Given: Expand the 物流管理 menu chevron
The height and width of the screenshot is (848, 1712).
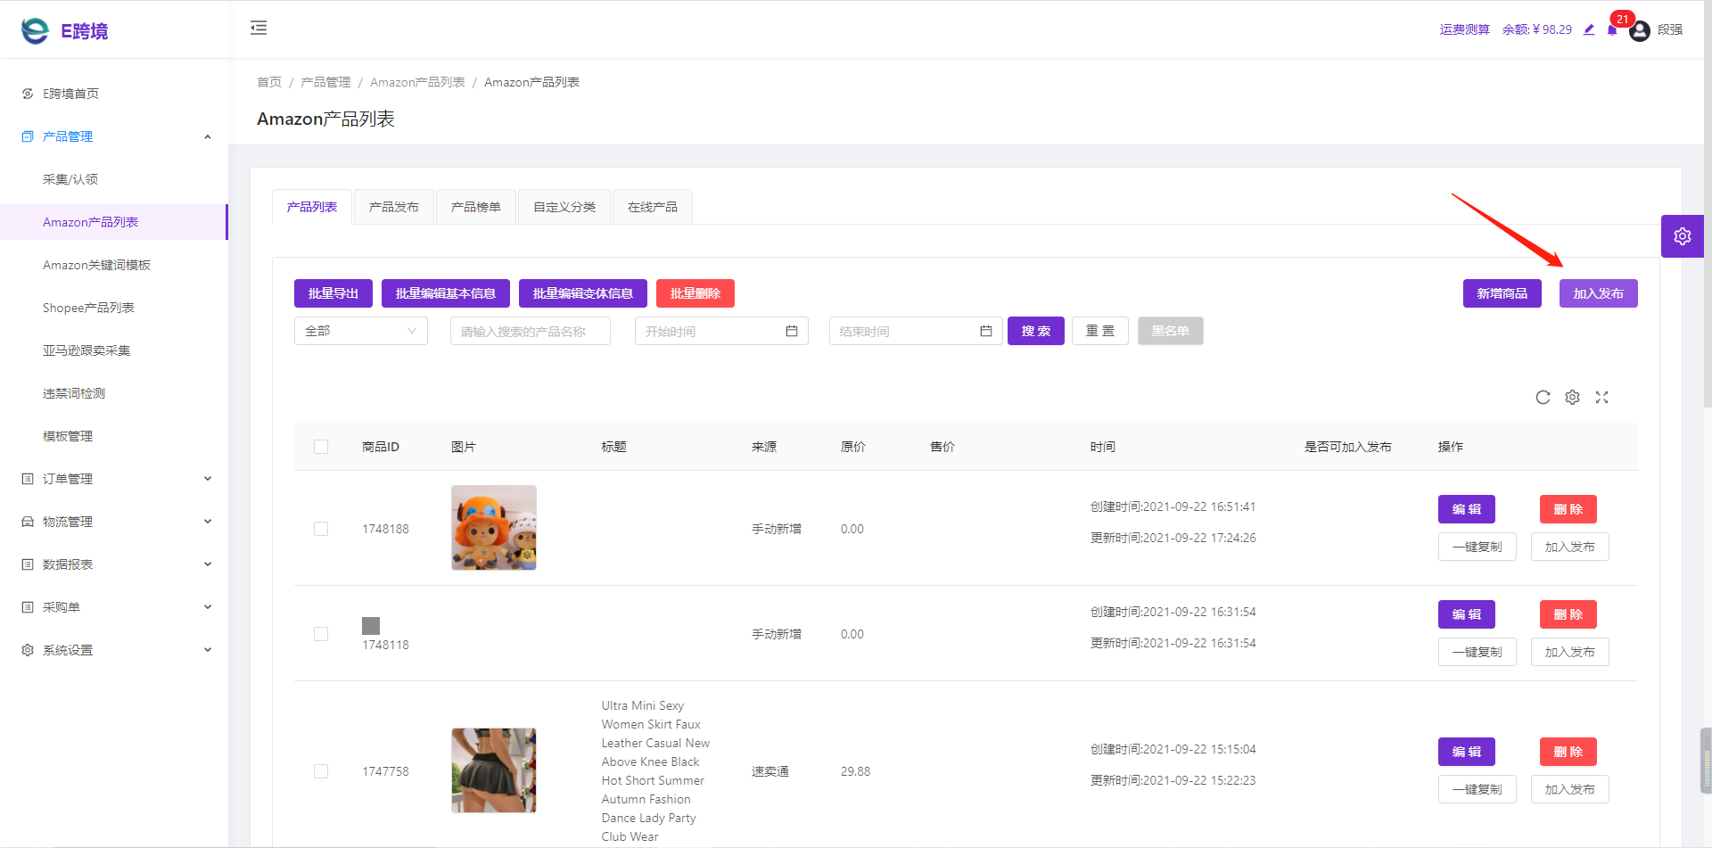Looking at the screenshot, I should [x=208, y=522].
